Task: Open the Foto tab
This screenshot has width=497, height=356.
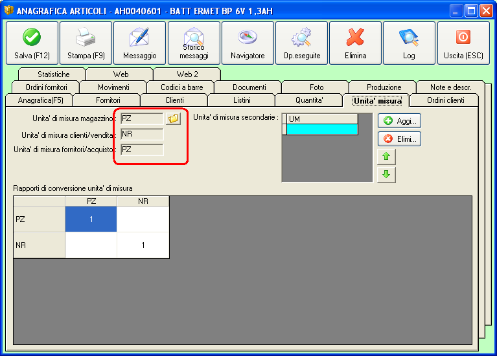Action: [x=316, y=87]
